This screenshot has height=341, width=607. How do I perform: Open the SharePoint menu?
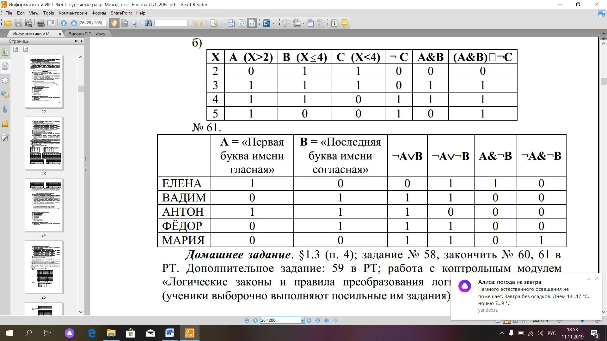[121, 13]
